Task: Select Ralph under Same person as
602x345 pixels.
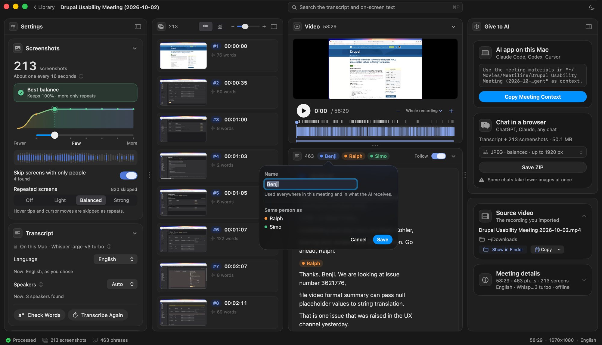Action: (x=274, y=218)
